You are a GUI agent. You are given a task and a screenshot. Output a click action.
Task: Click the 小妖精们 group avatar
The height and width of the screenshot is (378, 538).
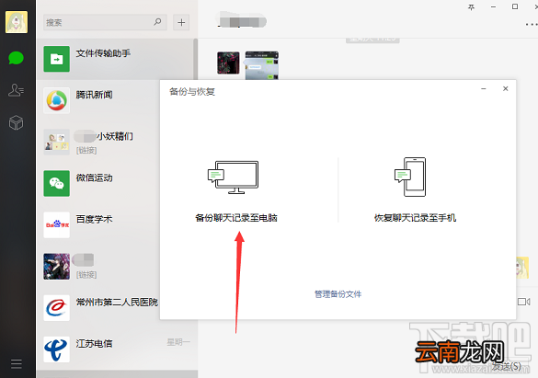pos(57,142)
